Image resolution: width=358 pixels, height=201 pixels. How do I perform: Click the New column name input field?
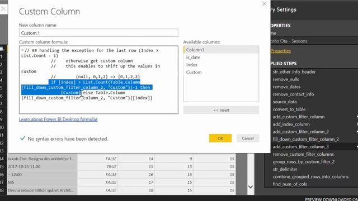[98, 33]
